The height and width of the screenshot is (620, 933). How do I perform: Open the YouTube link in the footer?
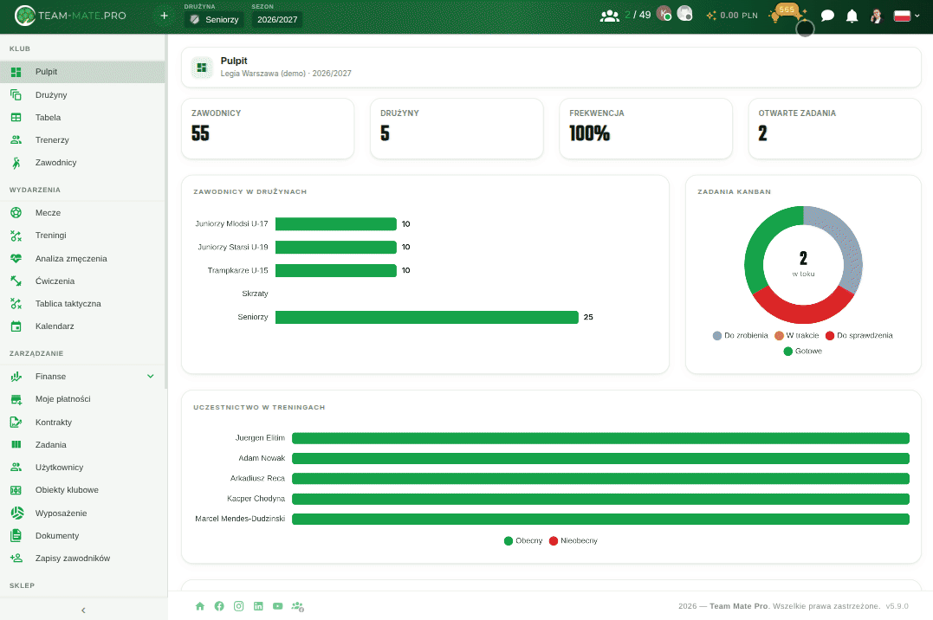[x=277, y=606]
